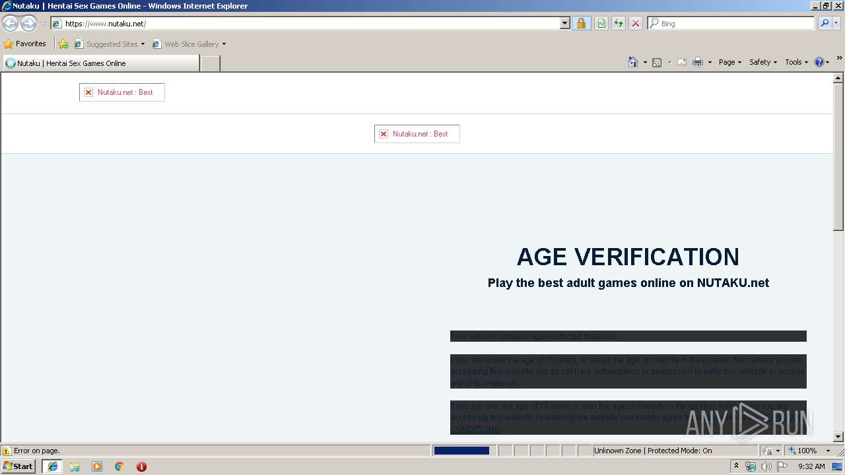Click the page loading progress bar
The width and height of the screenshot is (845, 475).
(x=461, y=451)
